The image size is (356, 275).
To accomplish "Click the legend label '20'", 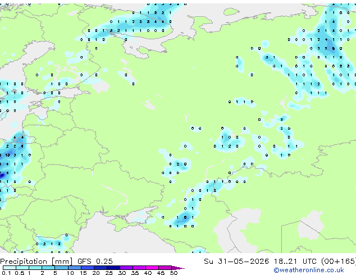I will pyautogui.click(x=96, y=273).
